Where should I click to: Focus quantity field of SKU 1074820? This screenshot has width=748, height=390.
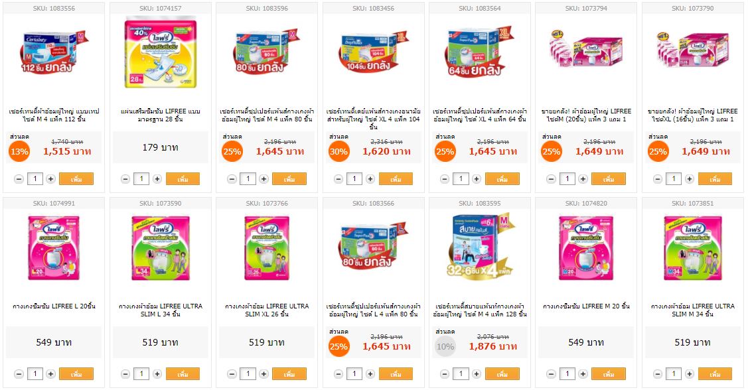[567, 374]
